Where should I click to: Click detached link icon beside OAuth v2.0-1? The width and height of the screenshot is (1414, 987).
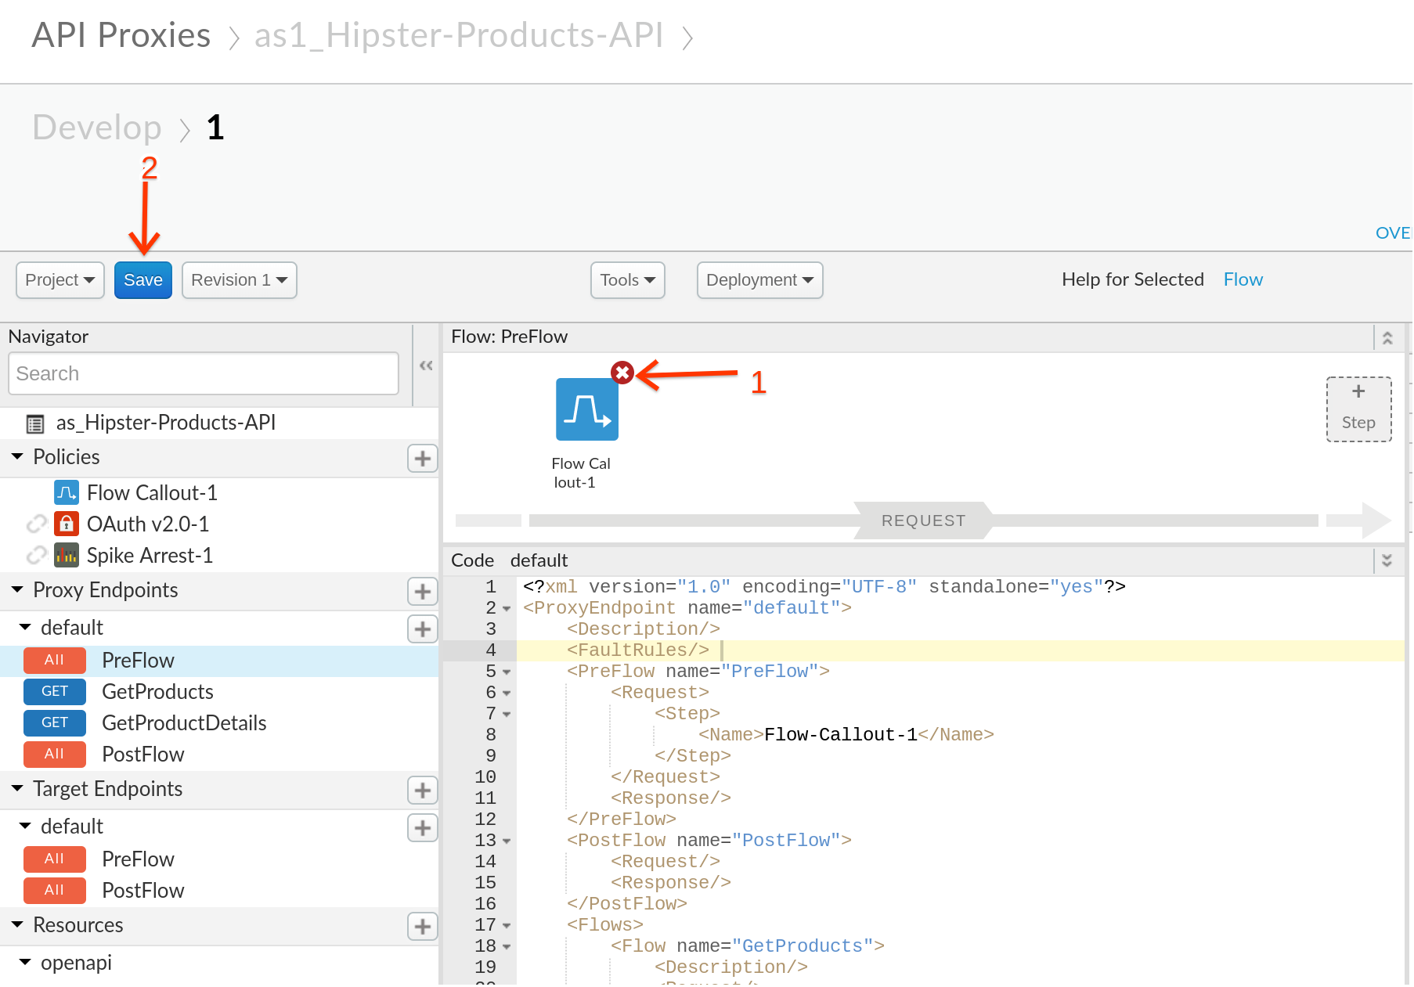pos(36,524)
